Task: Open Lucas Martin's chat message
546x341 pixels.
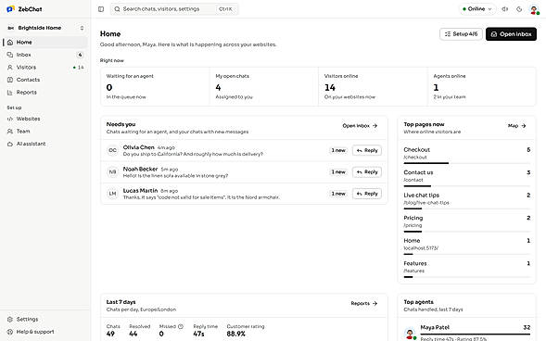Action: pos(201,197)
